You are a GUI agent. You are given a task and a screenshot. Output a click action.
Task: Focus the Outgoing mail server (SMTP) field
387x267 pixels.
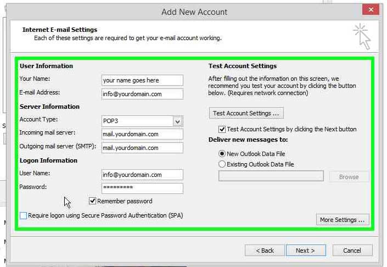tap(142, 148)
